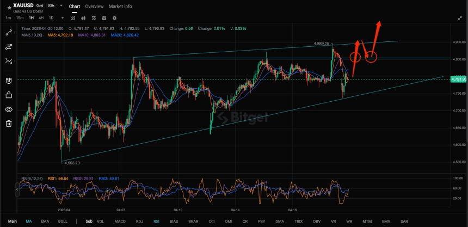Select the 15m timeframe
The image size is (468, 227).
point(20,18)
